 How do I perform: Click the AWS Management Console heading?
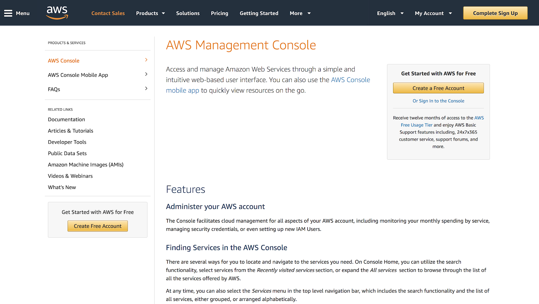coord(241,45)
